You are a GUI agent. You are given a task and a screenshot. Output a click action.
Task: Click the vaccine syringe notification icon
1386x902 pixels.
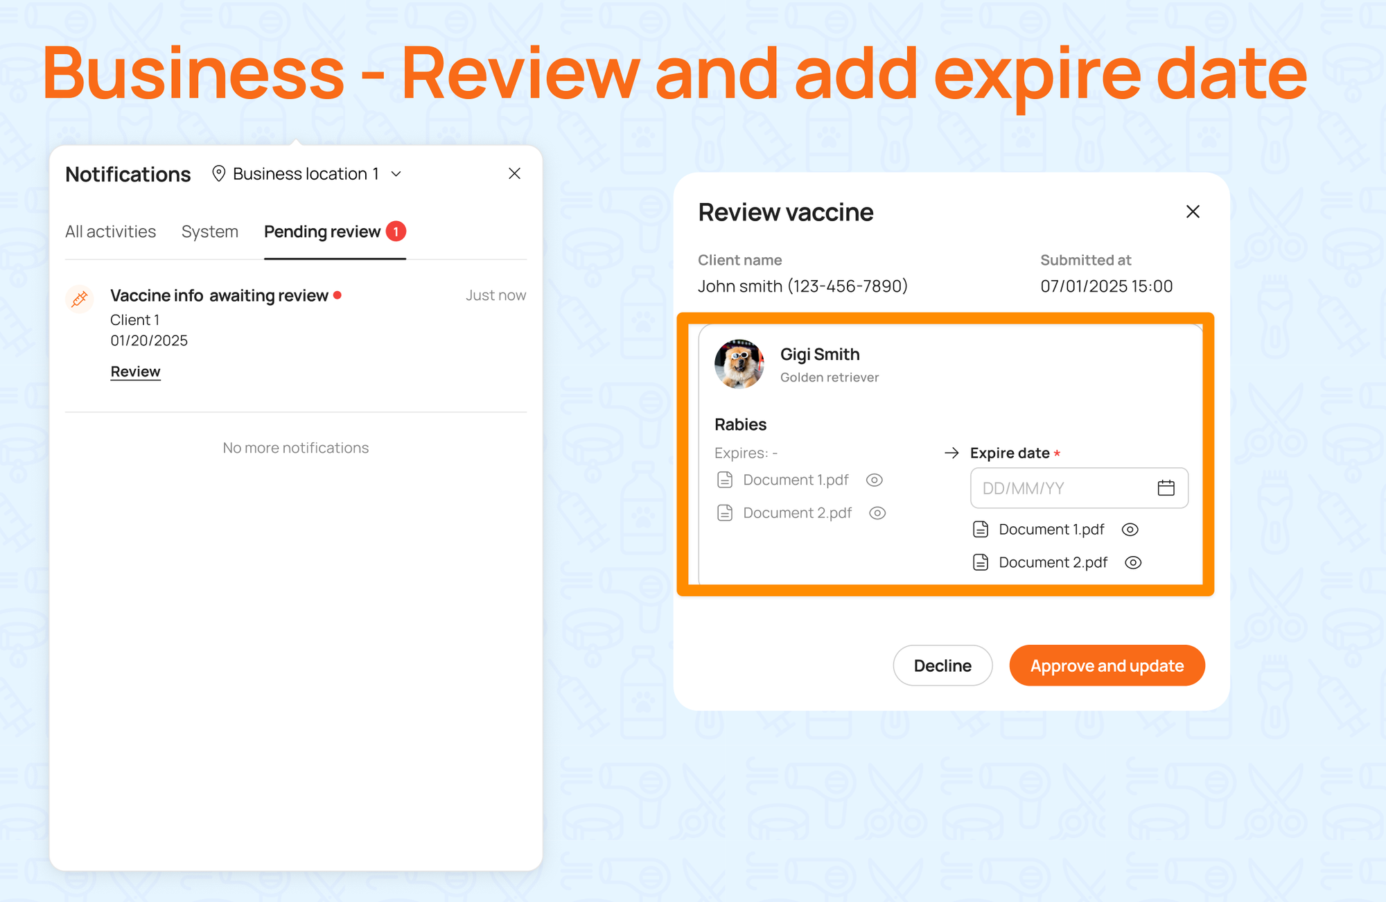(x=80, y=299)
